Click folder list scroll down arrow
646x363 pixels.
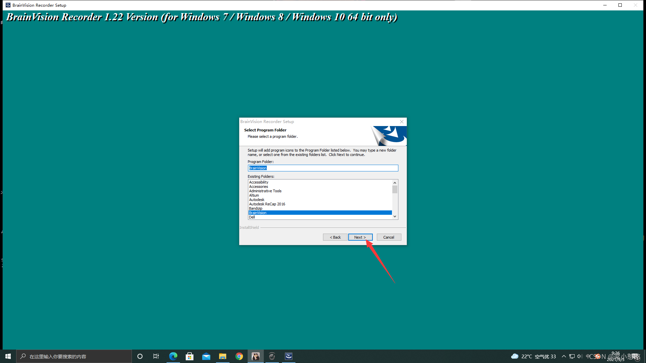coord(395,217)
